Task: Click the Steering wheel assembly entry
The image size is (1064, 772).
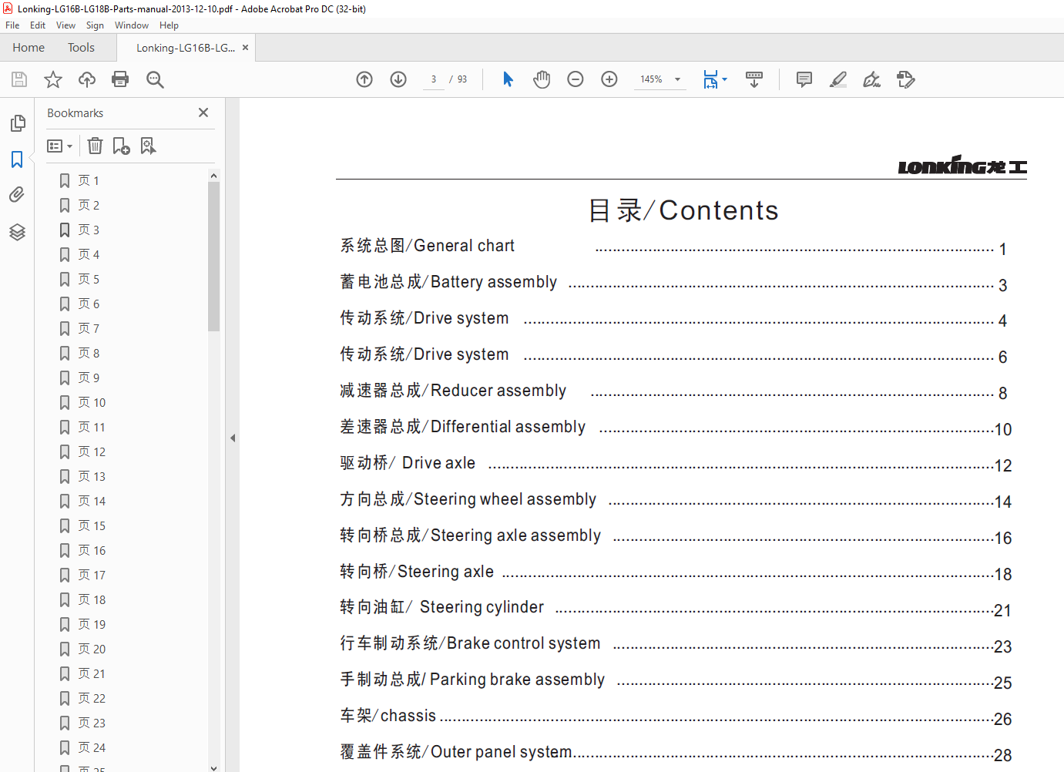Action: pos(676,500)
